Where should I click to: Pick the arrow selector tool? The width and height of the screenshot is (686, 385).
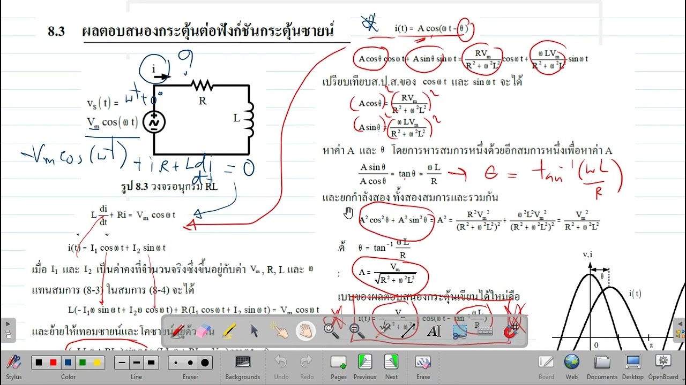coord(255,331)
